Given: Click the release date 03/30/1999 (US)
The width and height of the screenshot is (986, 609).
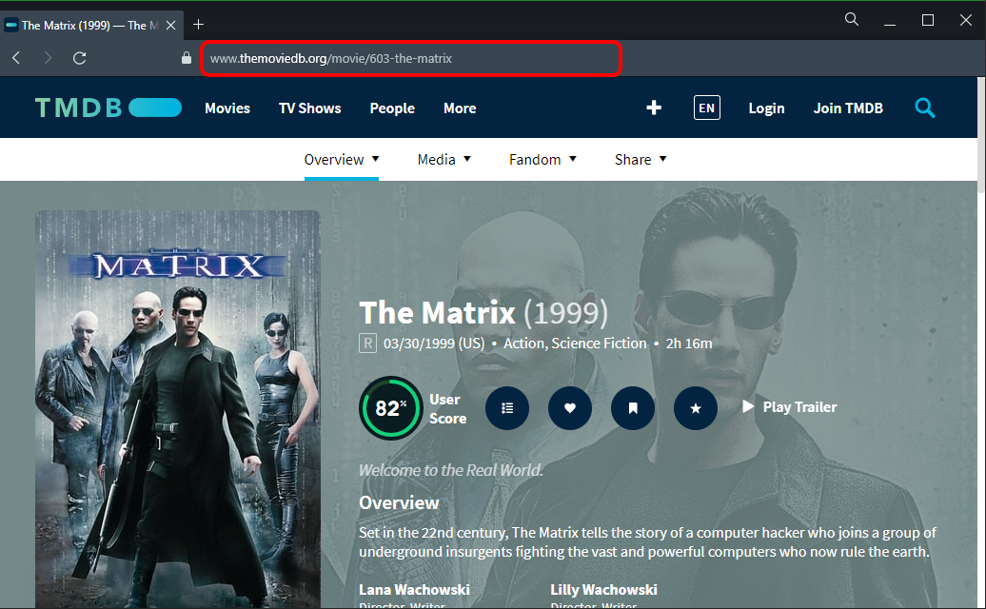Looking at the screenshot, I should click(434, 344).
